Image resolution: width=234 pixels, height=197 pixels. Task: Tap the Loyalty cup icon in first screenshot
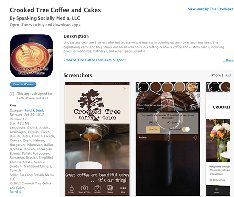tap(72, 189)
